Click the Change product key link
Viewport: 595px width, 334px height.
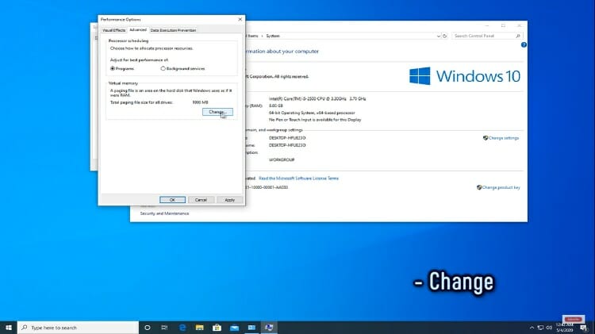pos(500,187)
